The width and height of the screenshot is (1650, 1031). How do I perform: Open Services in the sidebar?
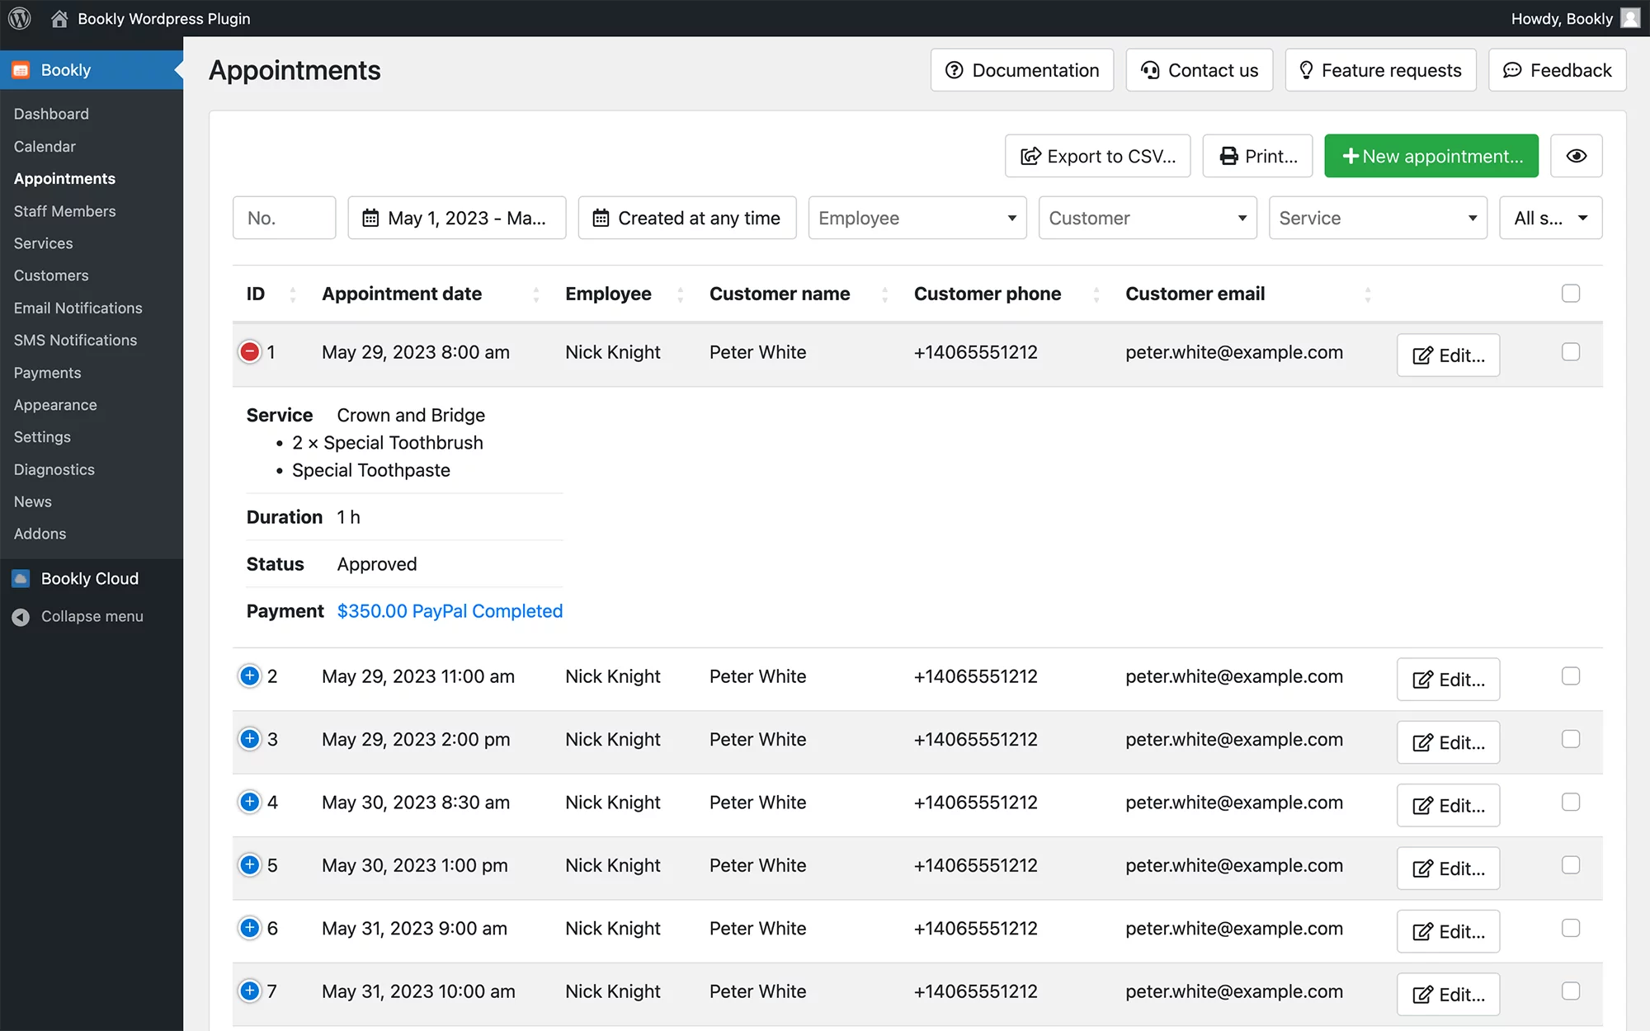(x=43, y=243)
